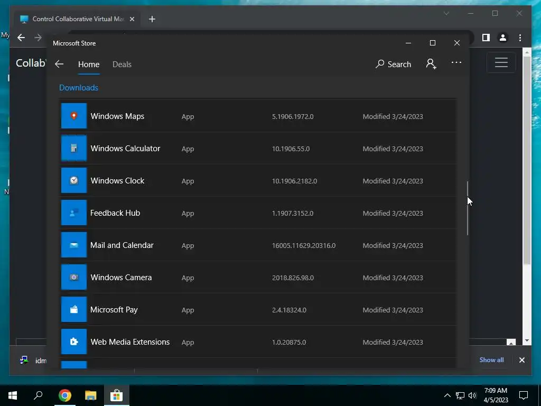Click the Store sign-in account icon
Image resolution: width=541 pixels, height=406 pixels.
pyautogui.click(x=431, y=64)
